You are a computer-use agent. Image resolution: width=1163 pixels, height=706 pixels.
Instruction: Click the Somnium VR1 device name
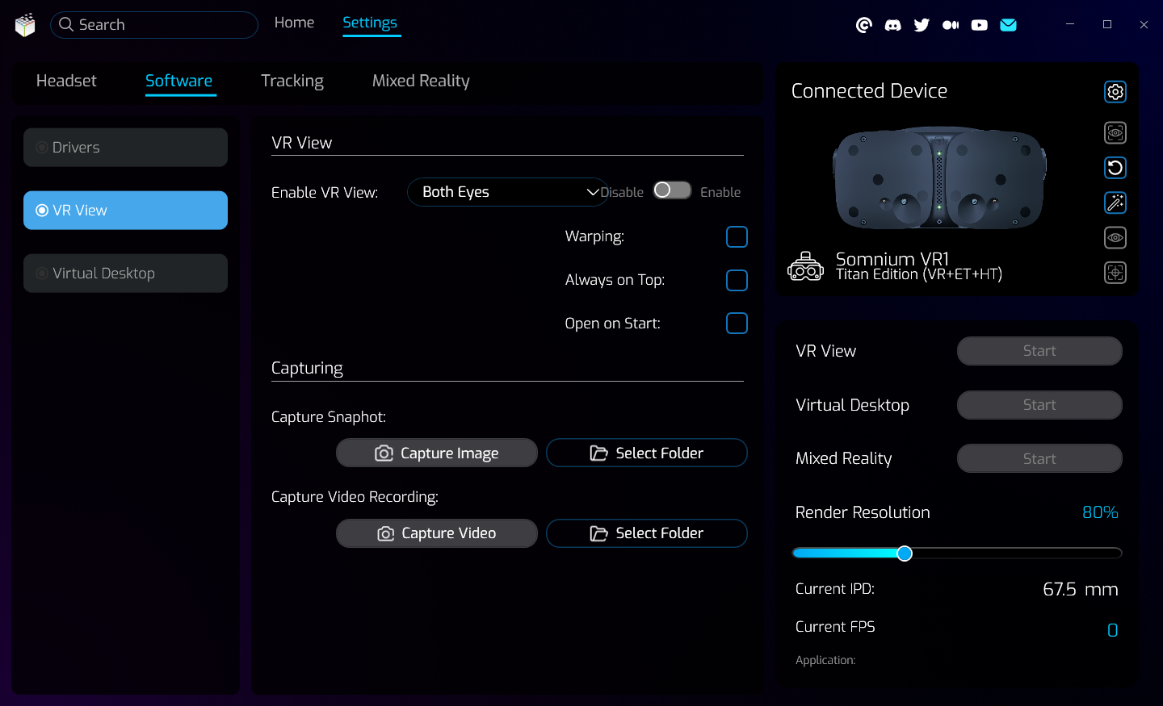pos(892,259)
